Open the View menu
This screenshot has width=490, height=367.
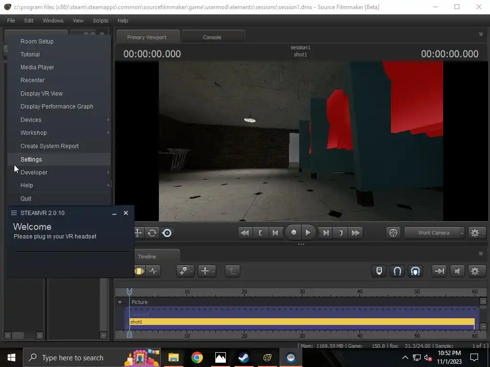[x=78, y=21]
